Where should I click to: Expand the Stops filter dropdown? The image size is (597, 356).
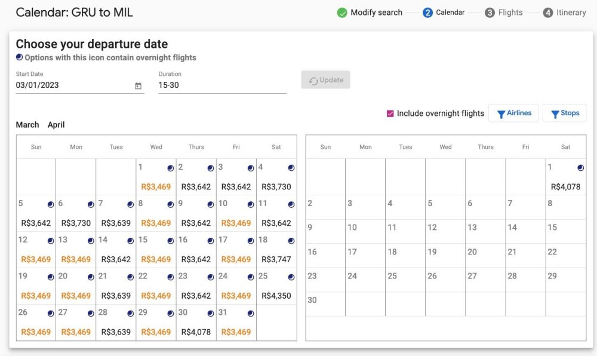click(564, 113)
